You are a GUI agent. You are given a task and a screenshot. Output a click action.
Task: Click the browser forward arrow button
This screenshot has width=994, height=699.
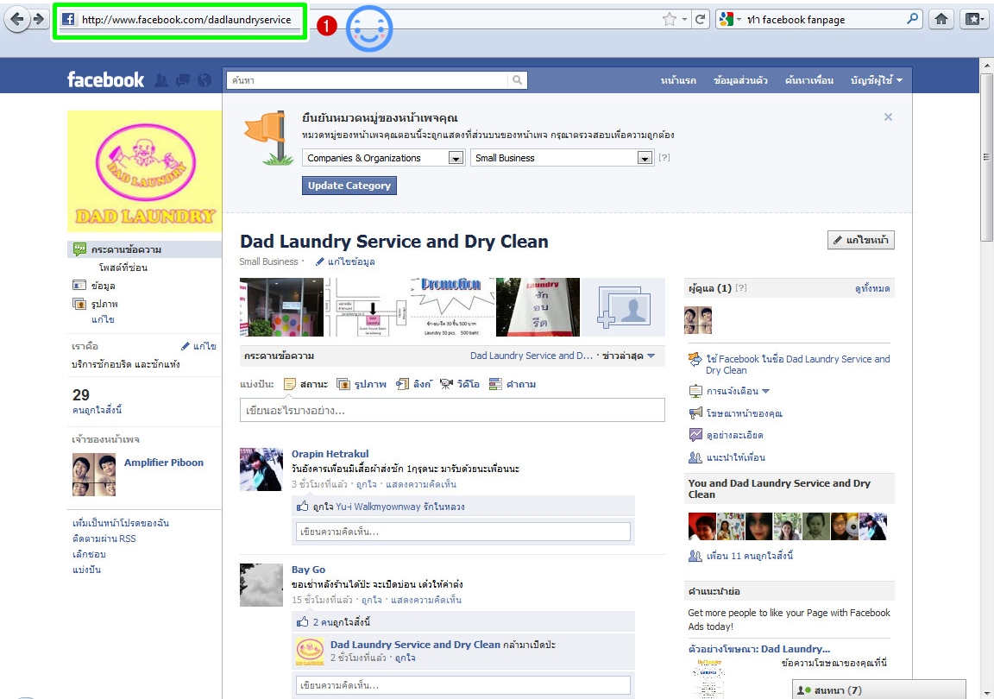pyautogui.click(x=39, y=19)
